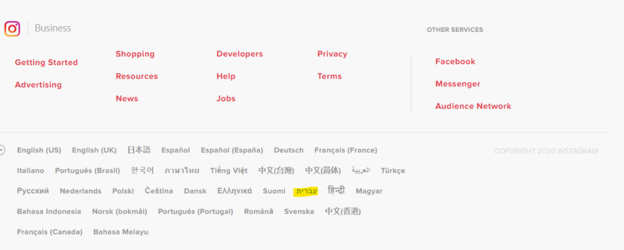Open the Messenger service link
This screenshot has height=250, width=624.
coord(458,84)
